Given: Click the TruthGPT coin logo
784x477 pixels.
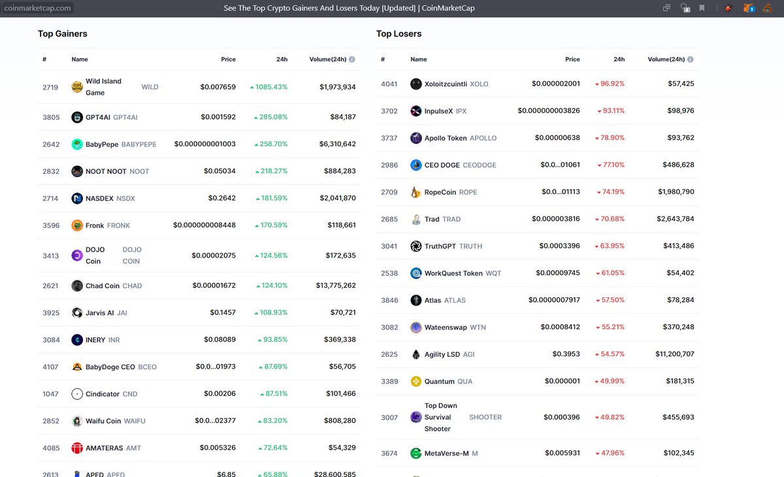Looking at the screenshot, I should click(416, 246).
